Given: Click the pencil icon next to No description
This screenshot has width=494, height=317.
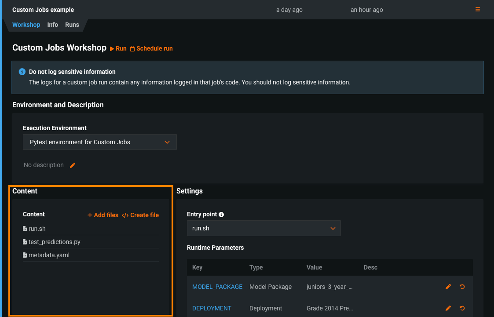Looking at the screenshot, I should [x=73, y=165].
